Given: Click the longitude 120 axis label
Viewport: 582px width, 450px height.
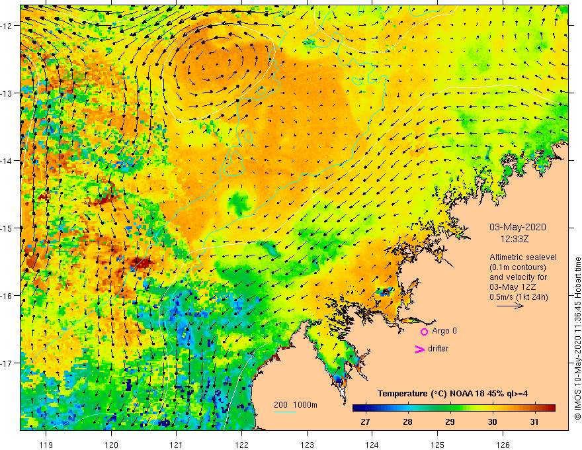Looking at the screenshot, I should 111,445.
